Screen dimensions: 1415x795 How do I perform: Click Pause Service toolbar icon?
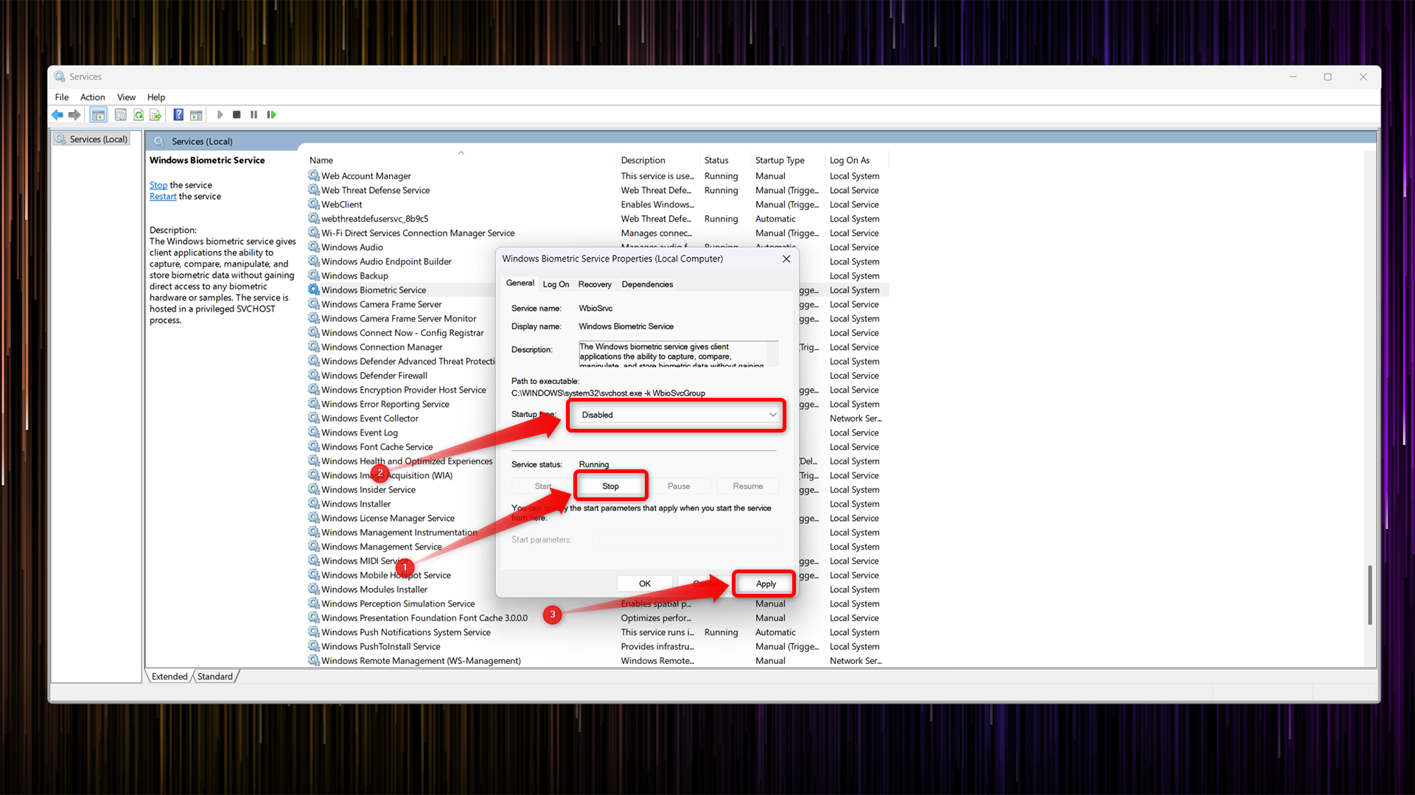coord(254,115)
